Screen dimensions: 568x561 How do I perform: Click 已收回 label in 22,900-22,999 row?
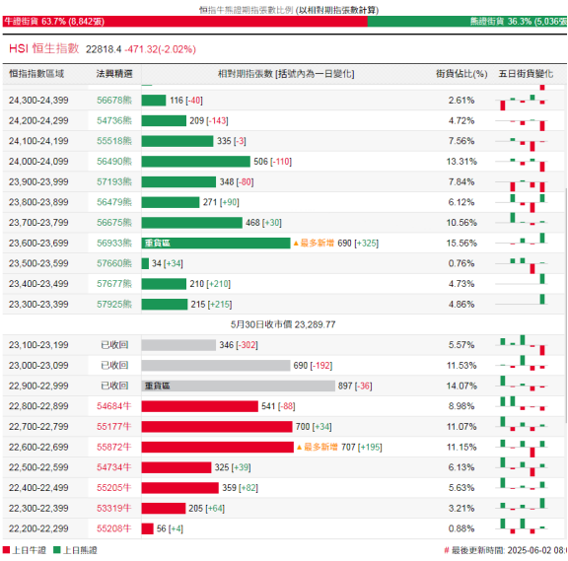[x=114, y=386]
